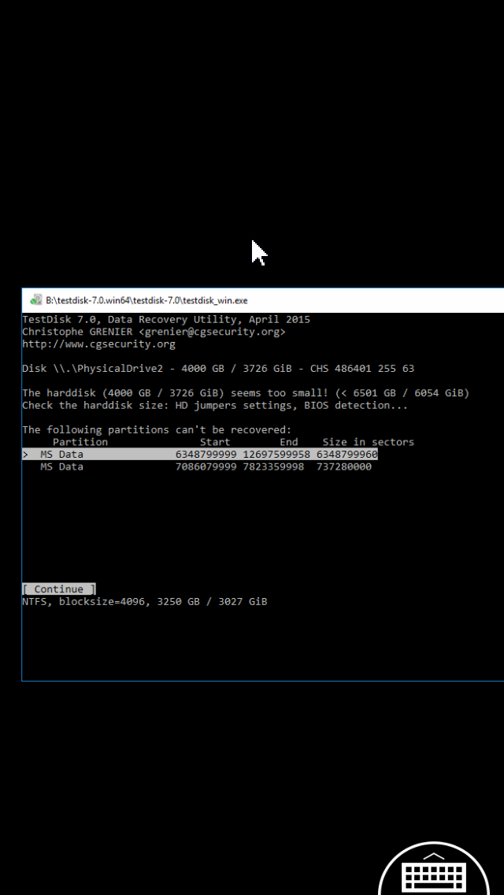Click the 'Partition' column header
Image resolution: width=504 pixels, height=895 pixels.
(x=80, y=442)
